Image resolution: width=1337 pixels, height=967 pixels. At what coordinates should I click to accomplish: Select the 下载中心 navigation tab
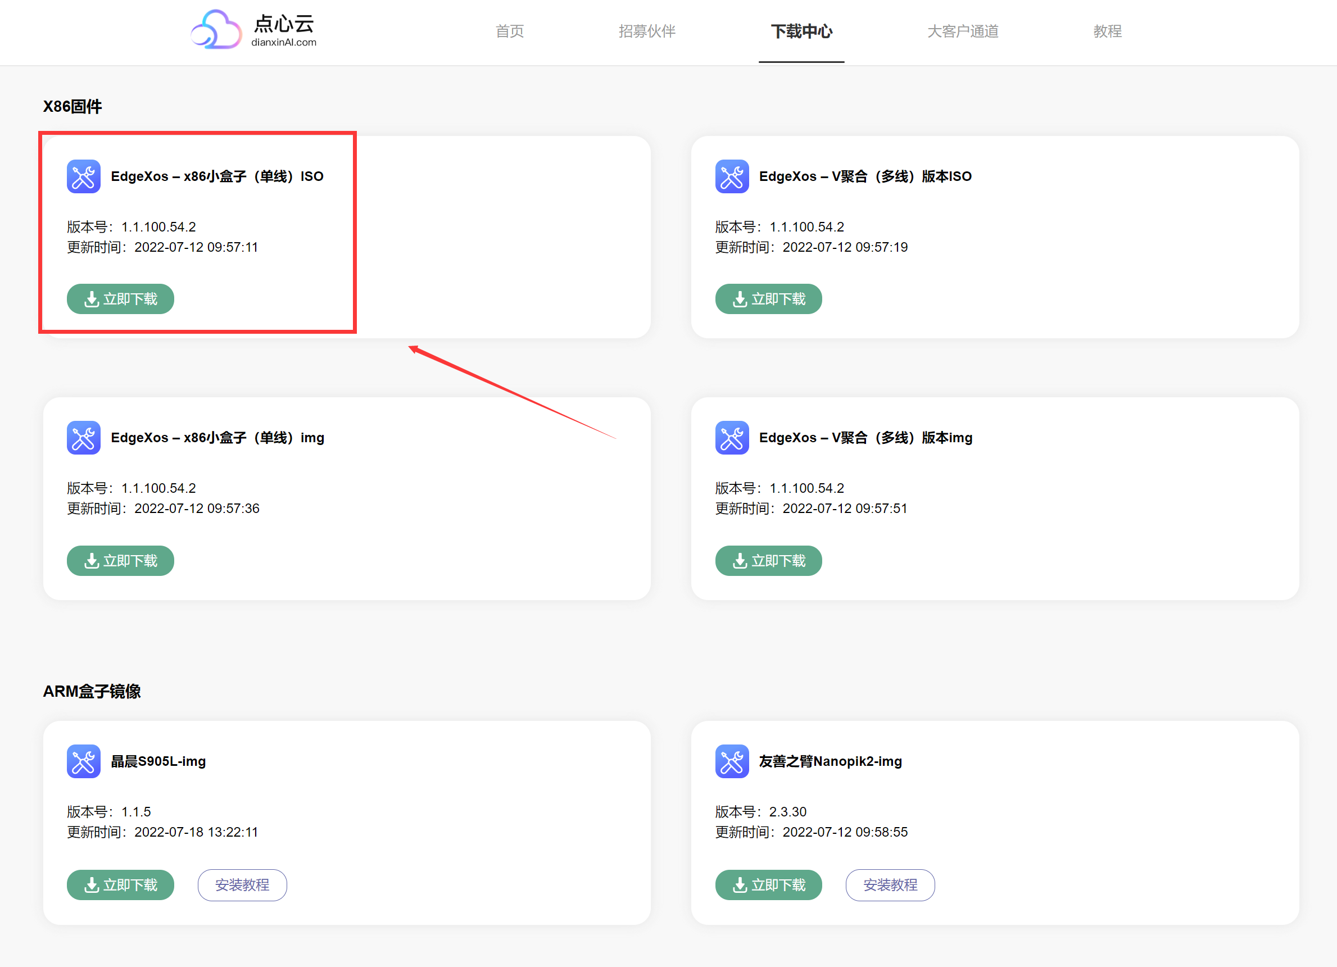click(x=801, y=31)
